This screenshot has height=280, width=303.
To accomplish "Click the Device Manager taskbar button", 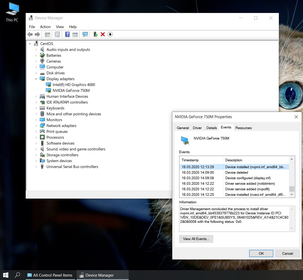I will click(x=102, y=275).
